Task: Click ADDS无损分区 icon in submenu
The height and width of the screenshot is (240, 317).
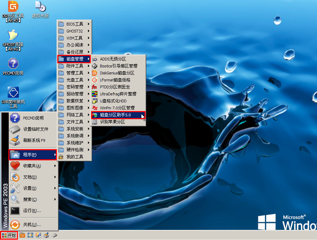Action: [x=95, y=59]
